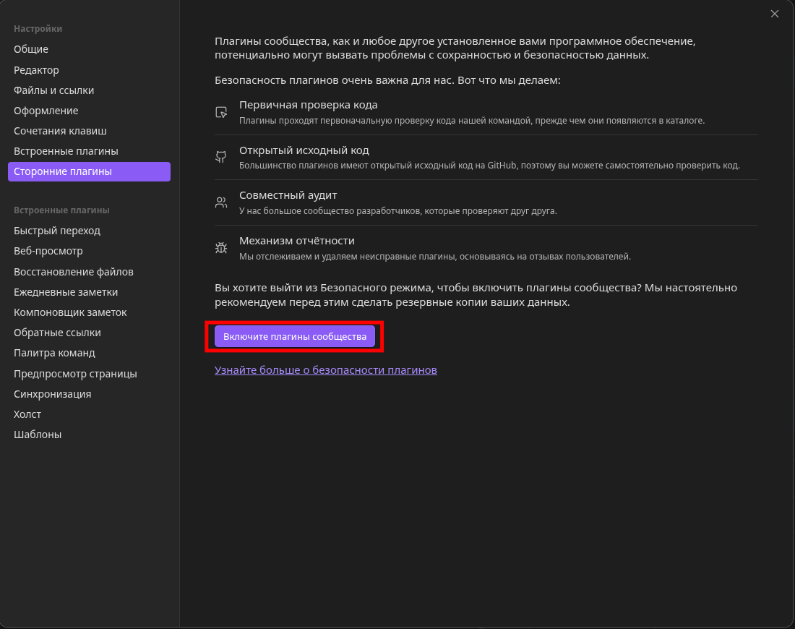This screenshot has height=629, width=795.
Task: Open the "Общие" settings tab
Action: pos(31,49)
